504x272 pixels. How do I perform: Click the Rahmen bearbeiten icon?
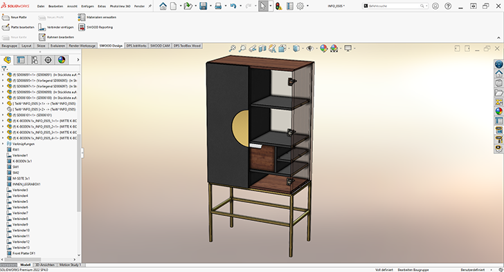coord(42,37)
